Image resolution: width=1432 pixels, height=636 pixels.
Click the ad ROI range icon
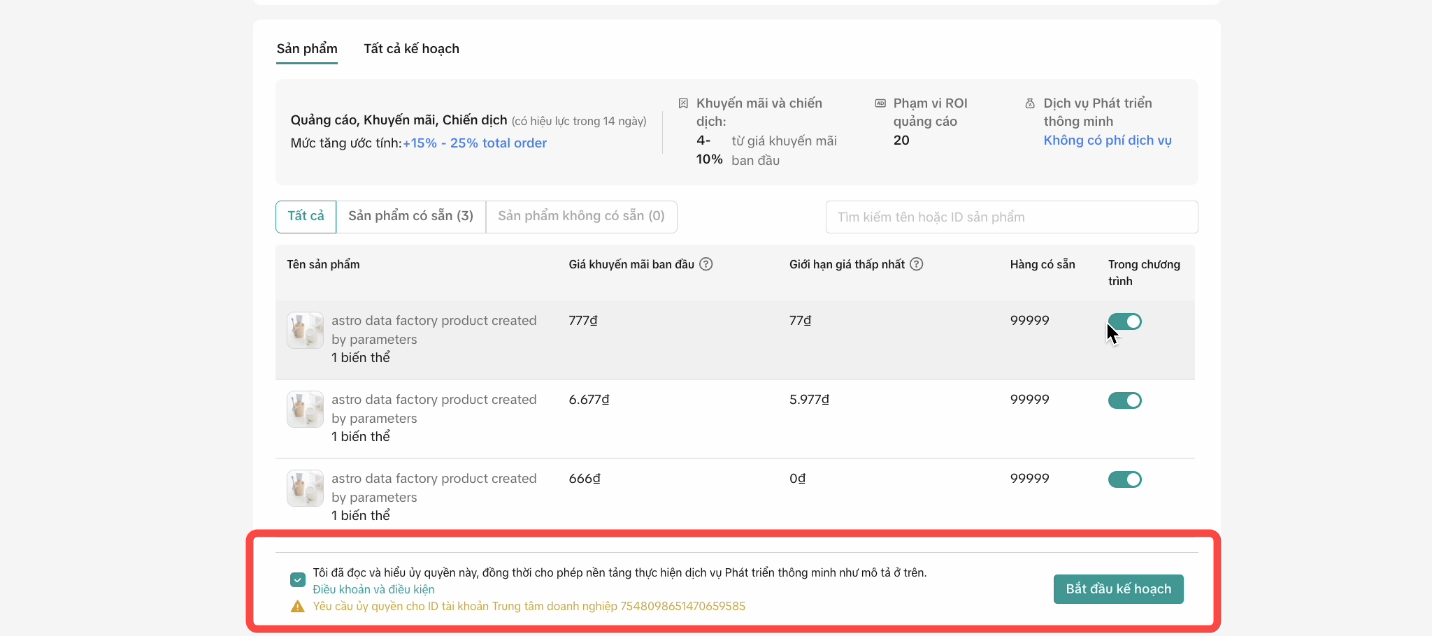(880, 103)
